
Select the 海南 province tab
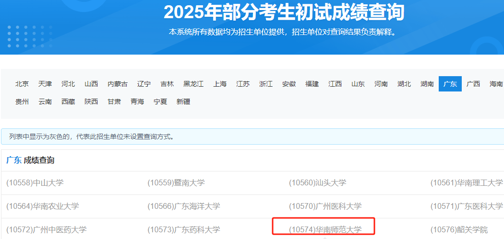pyautogui.click(x=496, y=84)
